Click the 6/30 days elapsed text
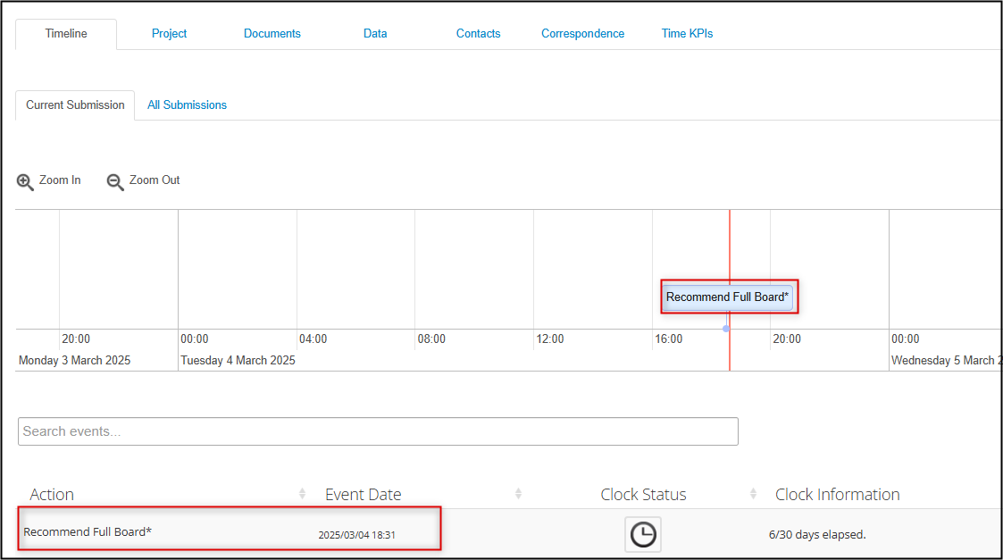1003x560 pixels. 817,534
